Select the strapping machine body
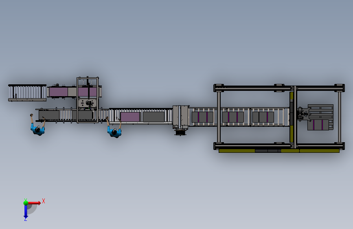 click(180, 117)
